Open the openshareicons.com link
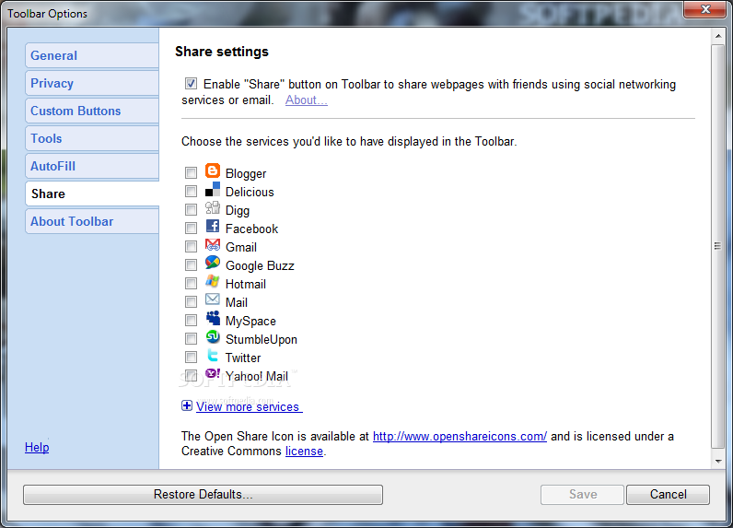Image resolution: width=733 pixels, height=528 pixels. (460, 436)
